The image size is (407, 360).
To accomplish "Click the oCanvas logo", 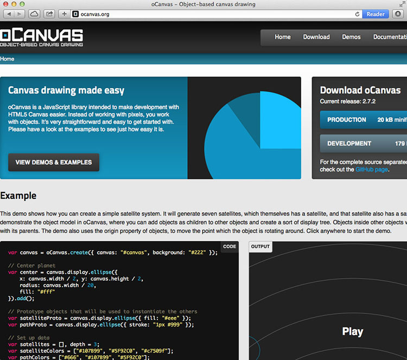I will [42, 37].
